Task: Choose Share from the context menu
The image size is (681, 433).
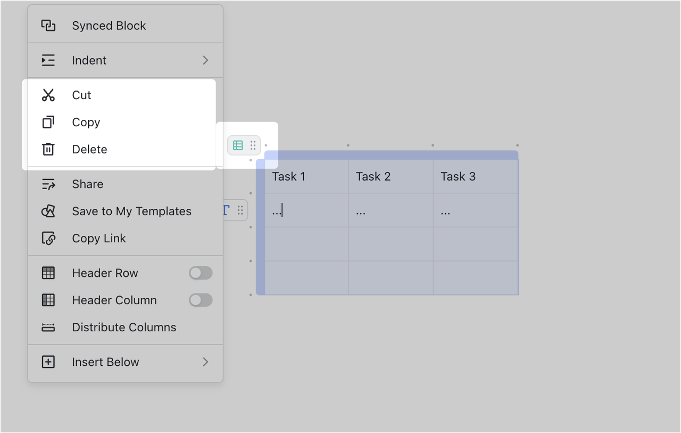Action: (x=88, y=184)
